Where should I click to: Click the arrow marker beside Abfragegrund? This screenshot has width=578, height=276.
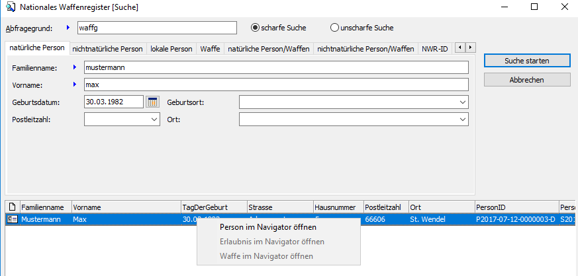click(67, 28)
